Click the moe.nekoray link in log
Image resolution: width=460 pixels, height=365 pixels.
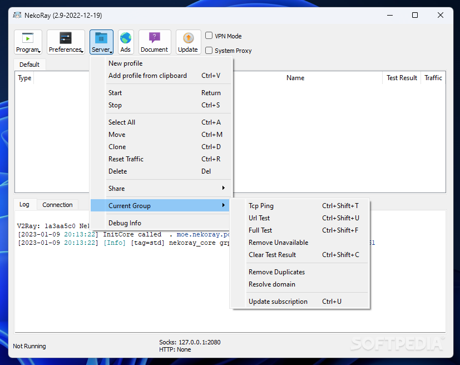tap(203, 234)
